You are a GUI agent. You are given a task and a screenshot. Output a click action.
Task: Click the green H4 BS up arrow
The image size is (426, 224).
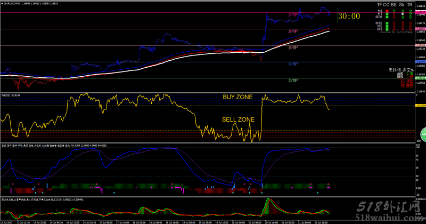tap(393, 10)
